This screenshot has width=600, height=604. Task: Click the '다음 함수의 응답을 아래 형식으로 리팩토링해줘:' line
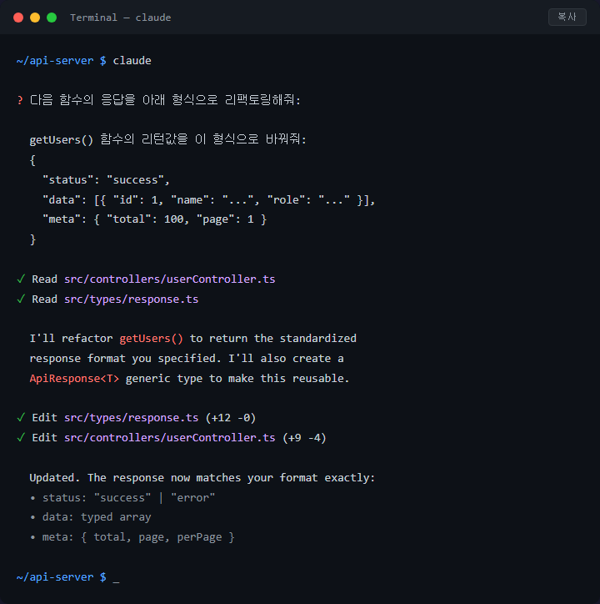click(x=165, y=100)
